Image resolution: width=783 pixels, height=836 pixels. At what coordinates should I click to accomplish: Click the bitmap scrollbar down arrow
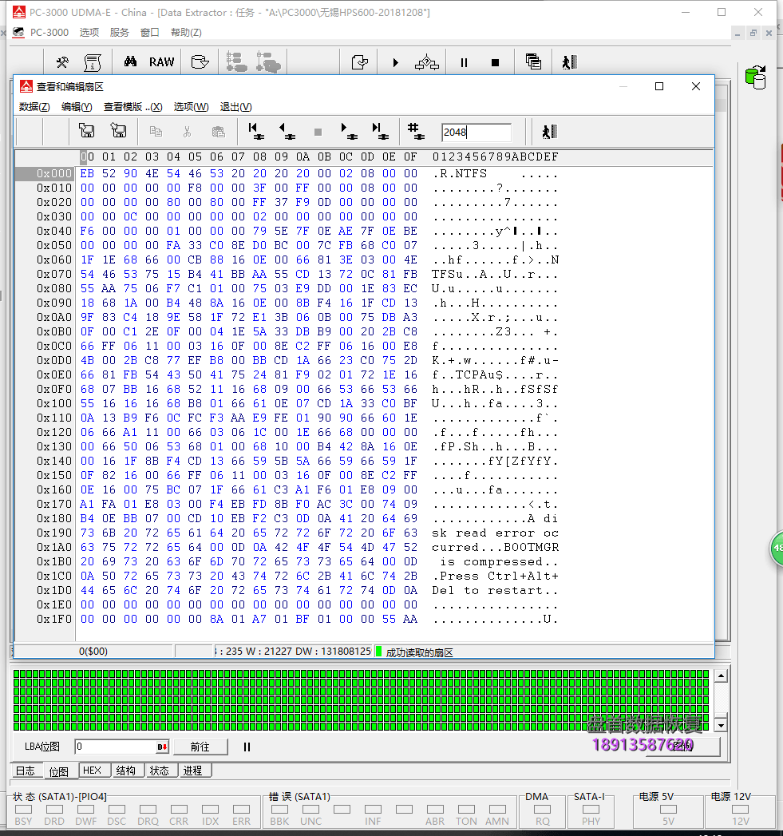pyautogui.click(x=722, y=725)
